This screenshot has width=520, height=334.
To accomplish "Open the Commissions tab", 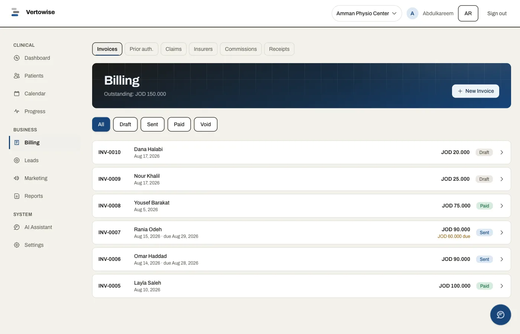I will coord(241,49).
